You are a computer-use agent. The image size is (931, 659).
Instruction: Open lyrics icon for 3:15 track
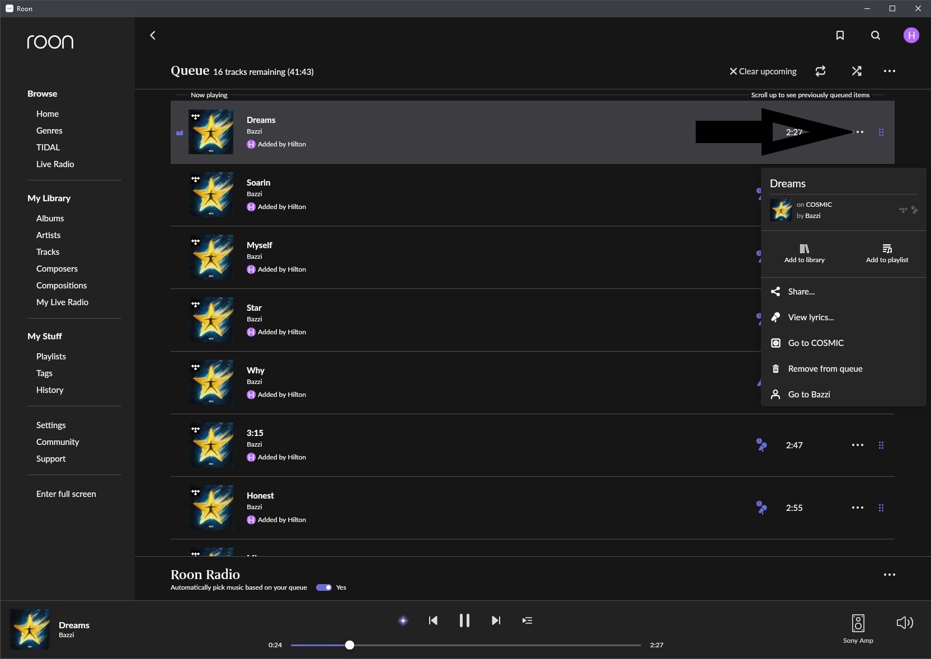761,445
